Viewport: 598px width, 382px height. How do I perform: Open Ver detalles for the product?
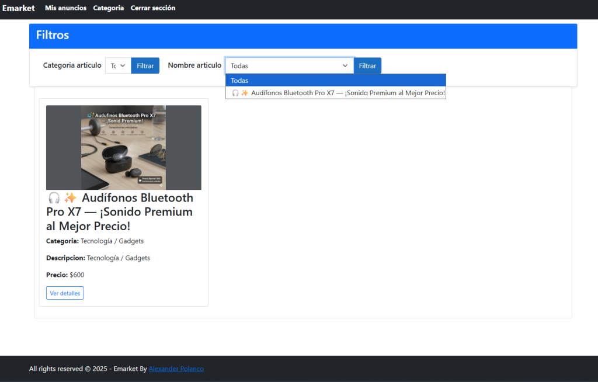(65, 293)
